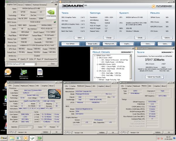Click the GPU-Z taskbar button
This screenshot has height=141, width=176.
(x=40, y=138)
